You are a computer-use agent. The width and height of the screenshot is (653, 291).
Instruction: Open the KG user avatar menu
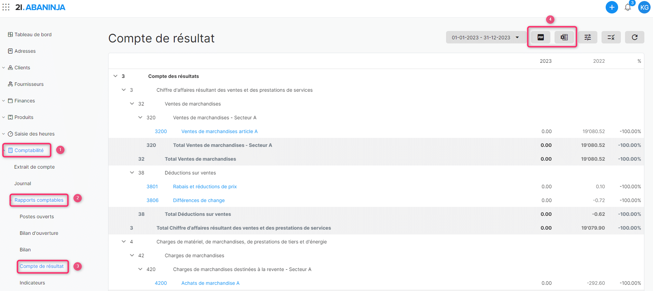644,7
